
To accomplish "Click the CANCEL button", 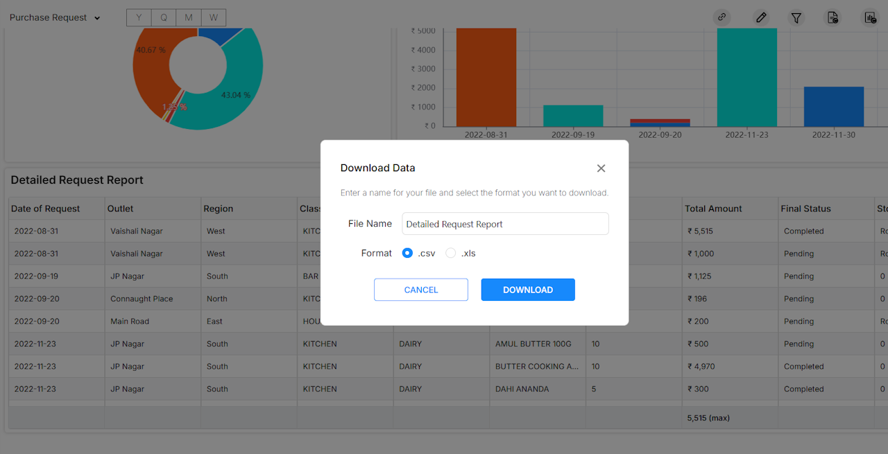I will (x=421, y=290).
